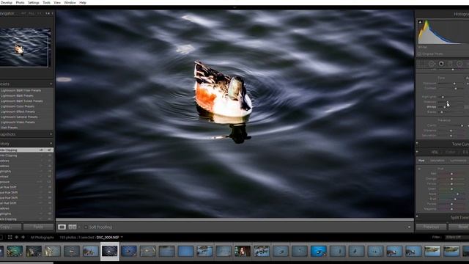Expand the User Presets folder

pyautogui.click(x=9, y=128)
